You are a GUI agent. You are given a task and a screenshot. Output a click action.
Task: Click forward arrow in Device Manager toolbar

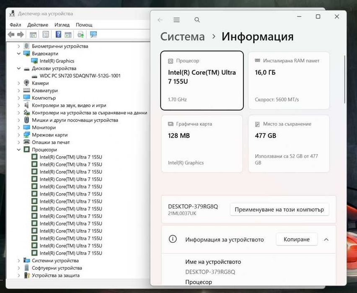(x=21, y=35)
